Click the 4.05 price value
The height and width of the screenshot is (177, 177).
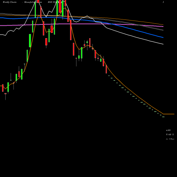(x=168, y=130)
